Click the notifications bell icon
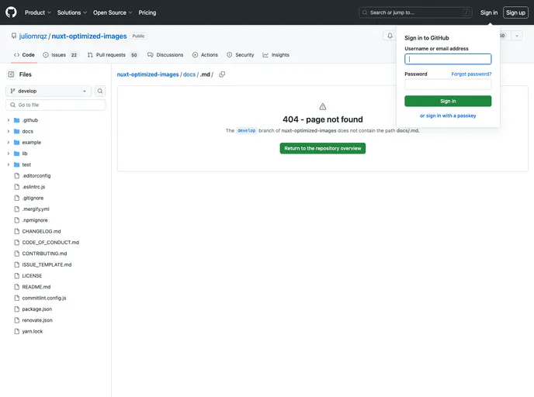The image size is (534, 397). [390, 36]
